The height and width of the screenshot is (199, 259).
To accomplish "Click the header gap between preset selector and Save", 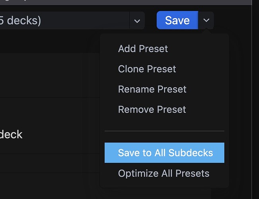I will coord(151,21).
